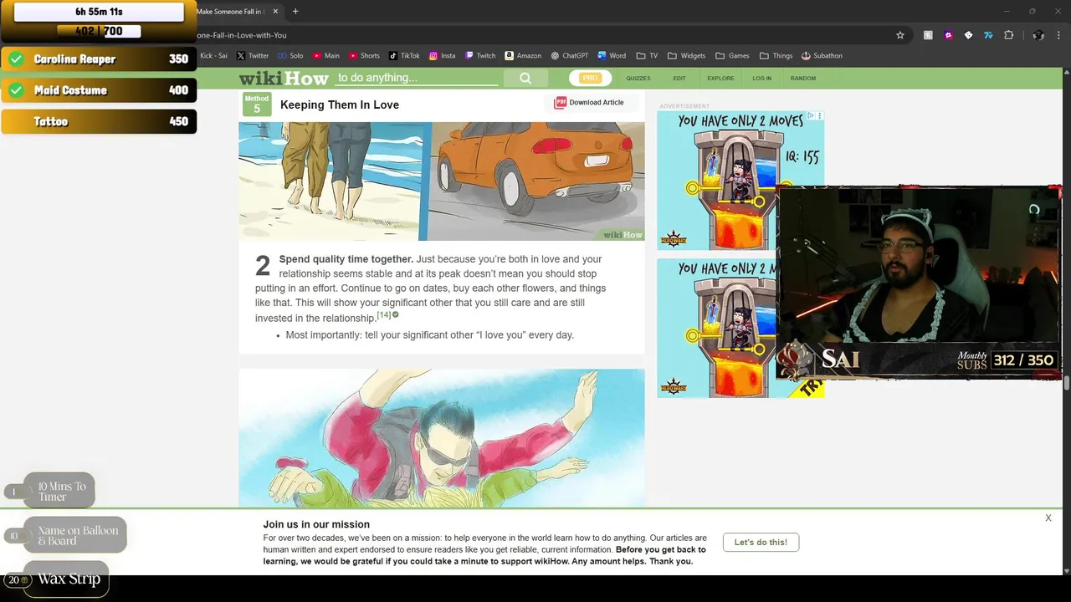Expand the Widgets bookmarks folder
The height and width of the screenshot is (602, 1071).
[686, 56]
